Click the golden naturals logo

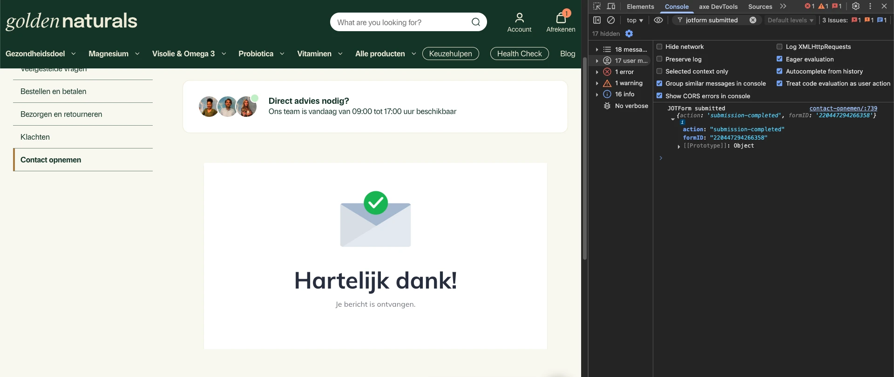71,21
